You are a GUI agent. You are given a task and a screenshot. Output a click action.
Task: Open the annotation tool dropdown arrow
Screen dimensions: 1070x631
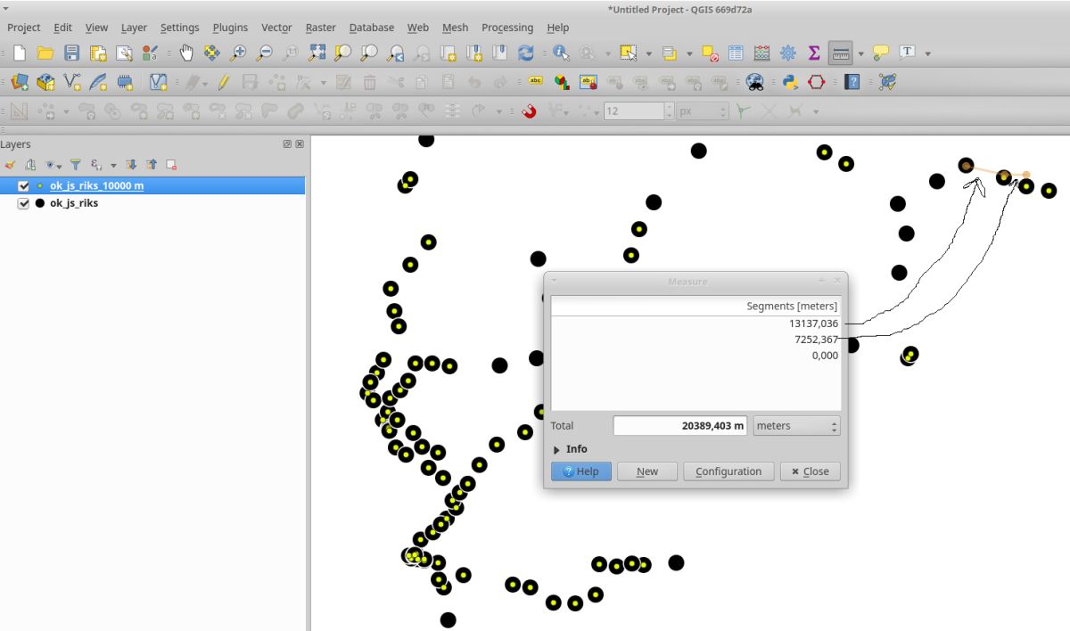pyautogui.click(x=927, y=54)
